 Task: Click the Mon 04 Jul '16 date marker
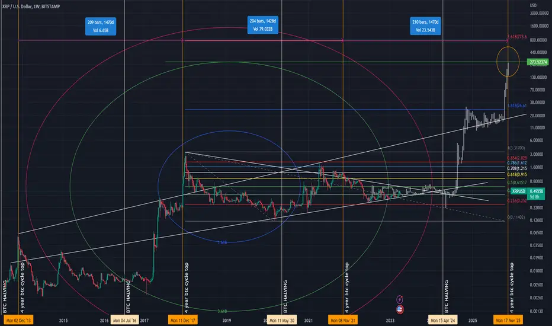(x=124, y=320)
